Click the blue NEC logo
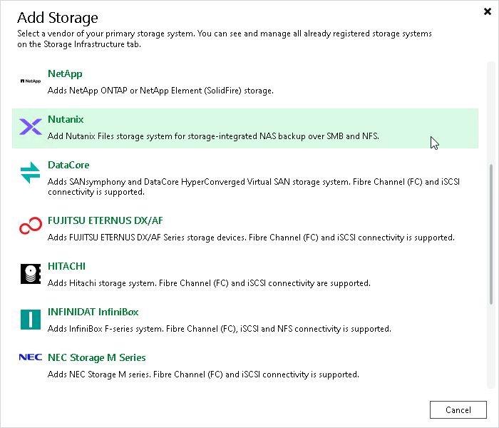The width and height of the screenshot is (499, 428). point(31,357)
